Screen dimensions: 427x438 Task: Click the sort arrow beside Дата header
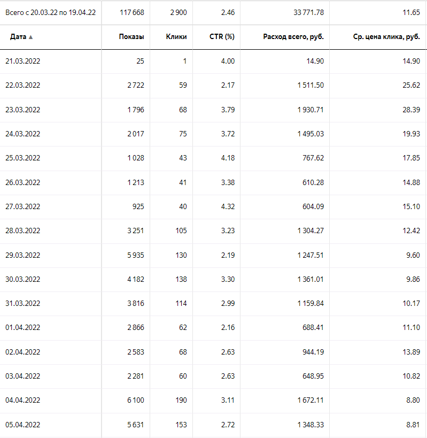pos(30,37)
